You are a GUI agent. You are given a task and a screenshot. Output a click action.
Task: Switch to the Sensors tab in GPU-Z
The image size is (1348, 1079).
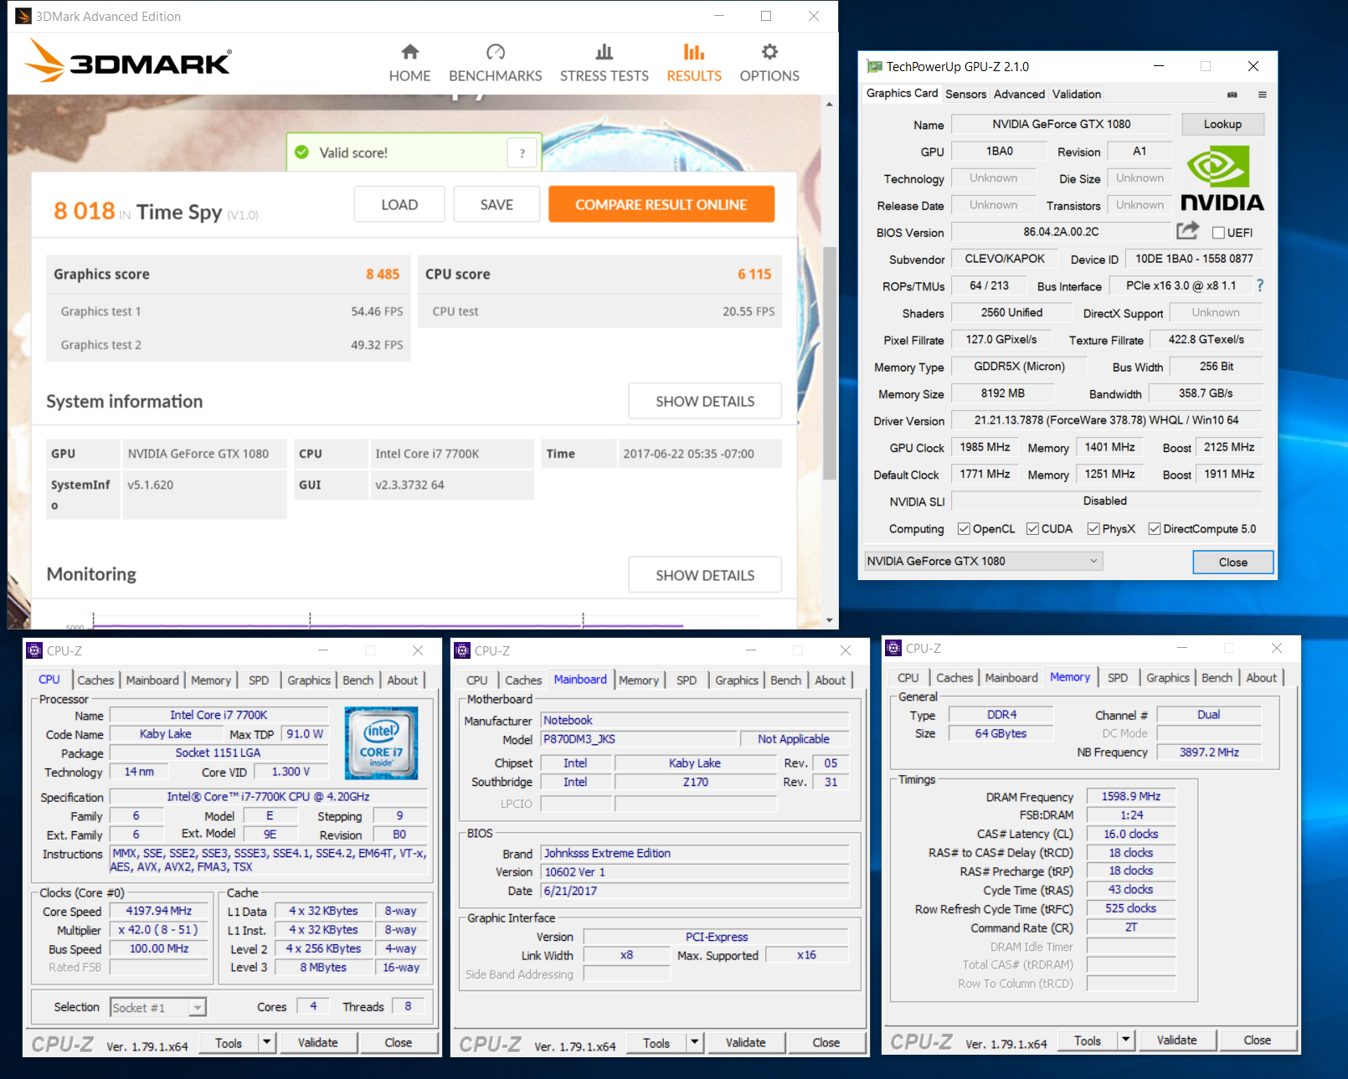click(965, 95)
